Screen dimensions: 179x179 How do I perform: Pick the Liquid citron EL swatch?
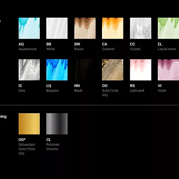[x=168, y=28]
